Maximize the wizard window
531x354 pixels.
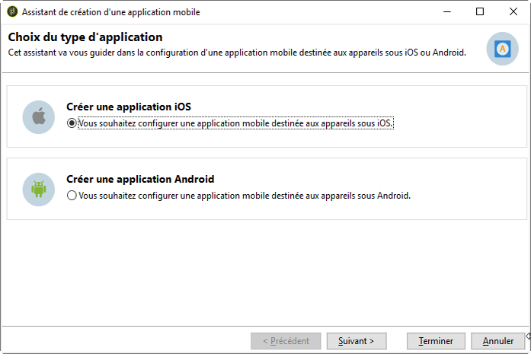click(480, 12)
